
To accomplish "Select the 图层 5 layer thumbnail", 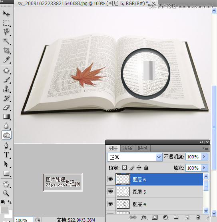I will 123,192.
